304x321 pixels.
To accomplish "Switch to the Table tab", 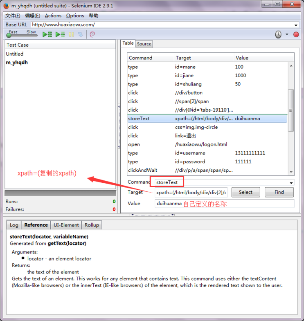I will click(x=128, y=43).
